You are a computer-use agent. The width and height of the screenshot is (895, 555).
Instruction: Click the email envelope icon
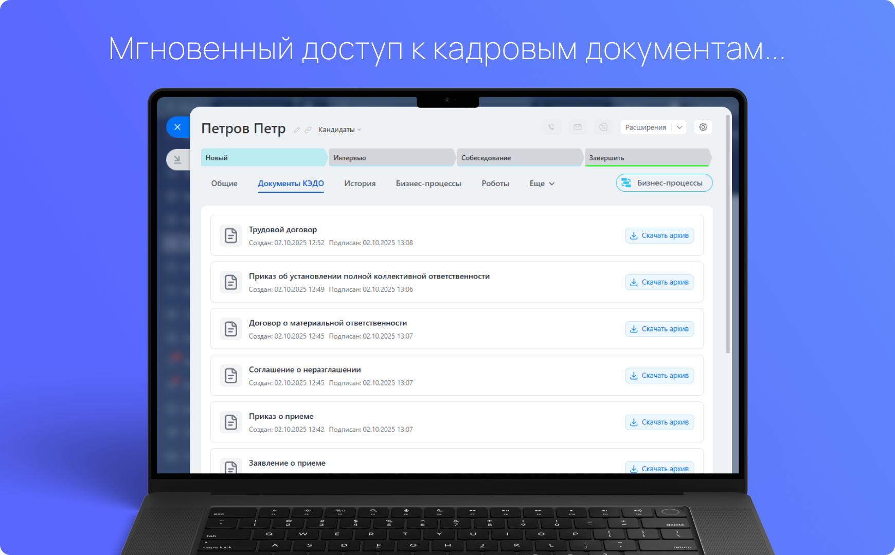pos(578,127)
